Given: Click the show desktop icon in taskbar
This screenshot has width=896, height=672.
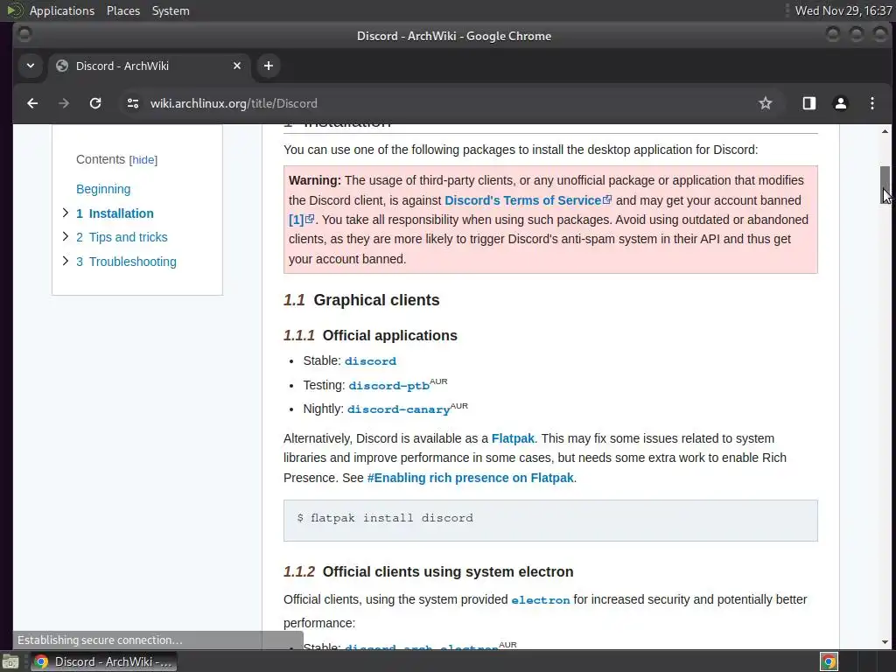Looking at the screenshot, I should 10,661.
